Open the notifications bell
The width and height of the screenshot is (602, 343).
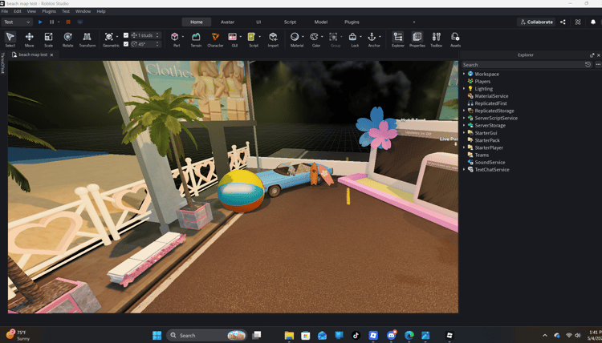point(593,22)
